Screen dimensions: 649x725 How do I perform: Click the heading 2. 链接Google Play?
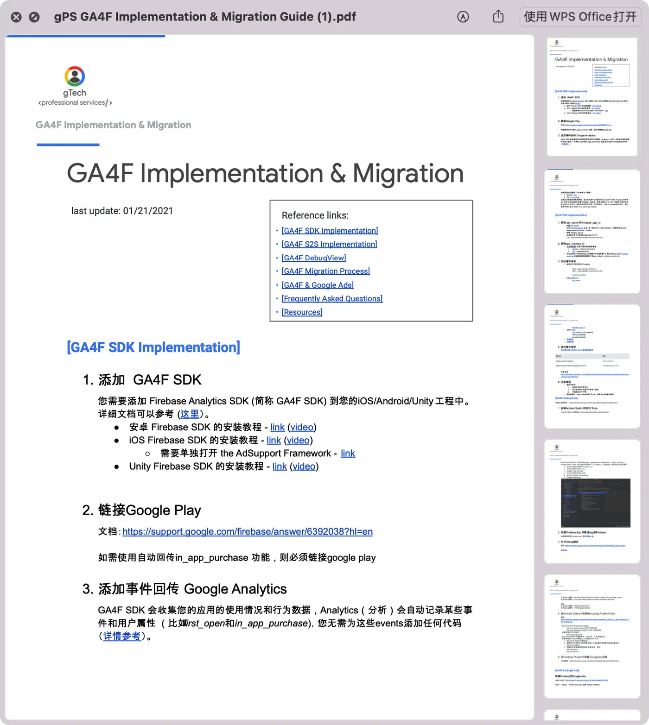[141, 510]
